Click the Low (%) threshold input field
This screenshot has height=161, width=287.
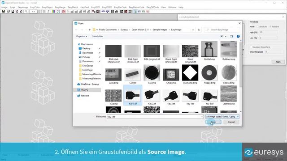[x=268, y=38]
